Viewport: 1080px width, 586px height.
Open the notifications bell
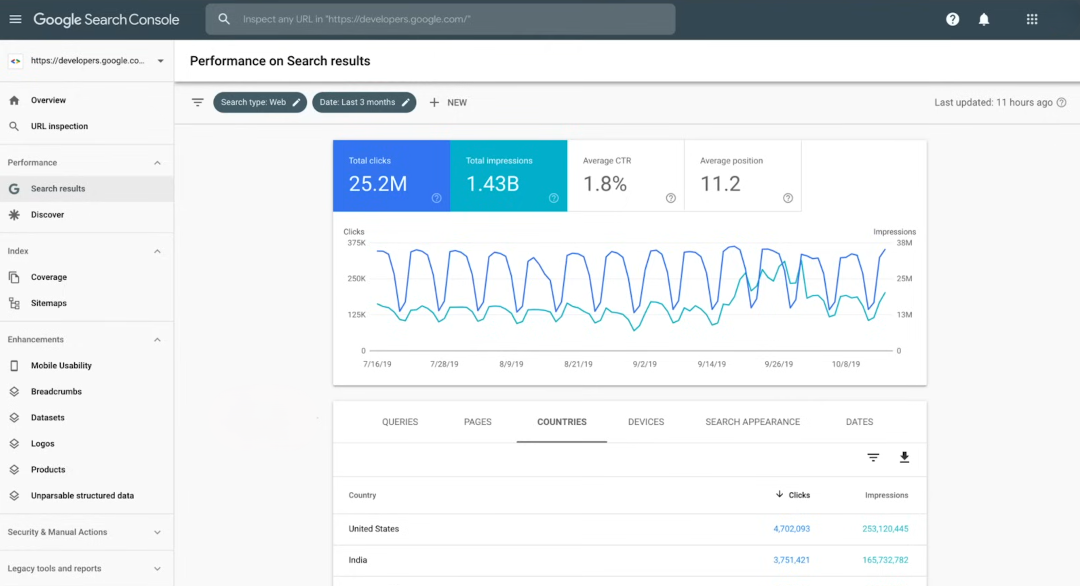984,19
